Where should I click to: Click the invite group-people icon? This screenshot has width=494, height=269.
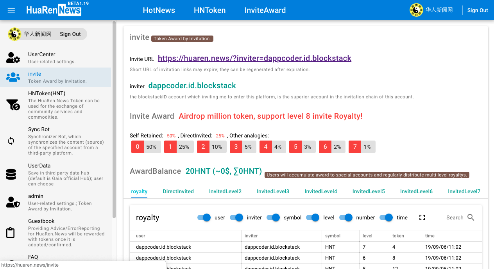pos(13,77)
